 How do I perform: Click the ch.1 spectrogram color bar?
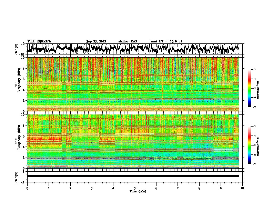click(250, 88)
